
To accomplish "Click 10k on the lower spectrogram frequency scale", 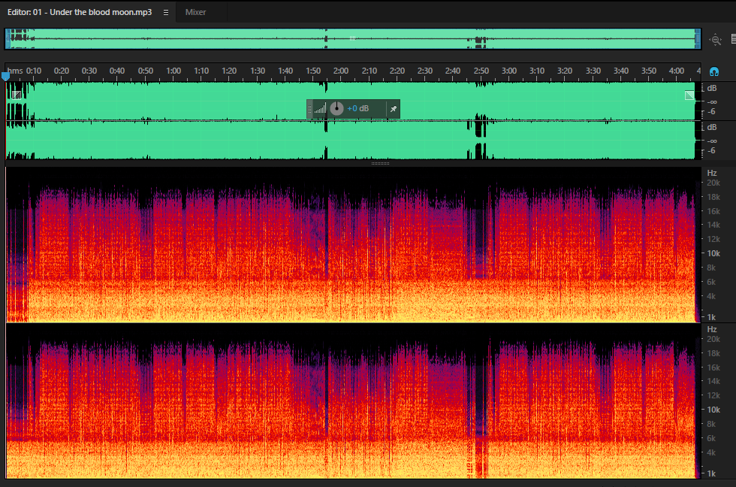I will tap(713, 410).
